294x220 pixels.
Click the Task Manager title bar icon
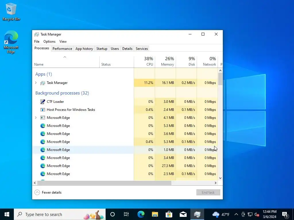click(x=37, y=34)
